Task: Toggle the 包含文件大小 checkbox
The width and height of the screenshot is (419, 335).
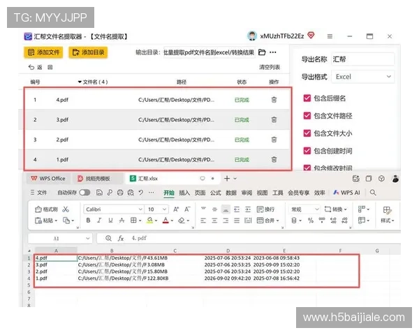Action: pos(307,133)
